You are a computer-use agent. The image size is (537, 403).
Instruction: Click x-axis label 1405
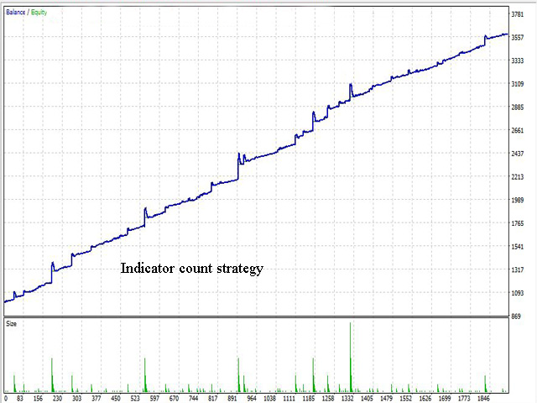click(367, 398)
